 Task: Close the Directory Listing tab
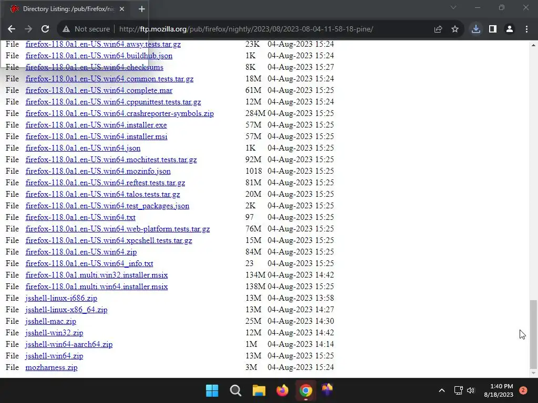[122, 9]
